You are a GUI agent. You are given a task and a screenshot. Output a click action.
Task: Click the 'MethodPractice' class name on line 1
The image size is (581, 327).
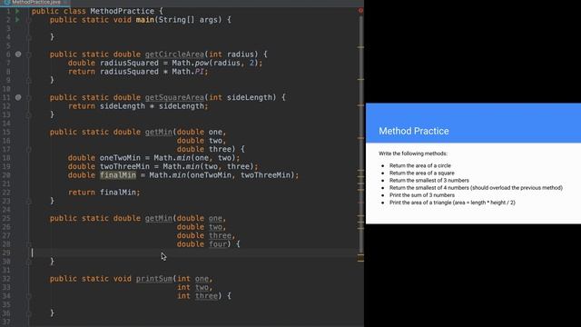coord(123,11)
